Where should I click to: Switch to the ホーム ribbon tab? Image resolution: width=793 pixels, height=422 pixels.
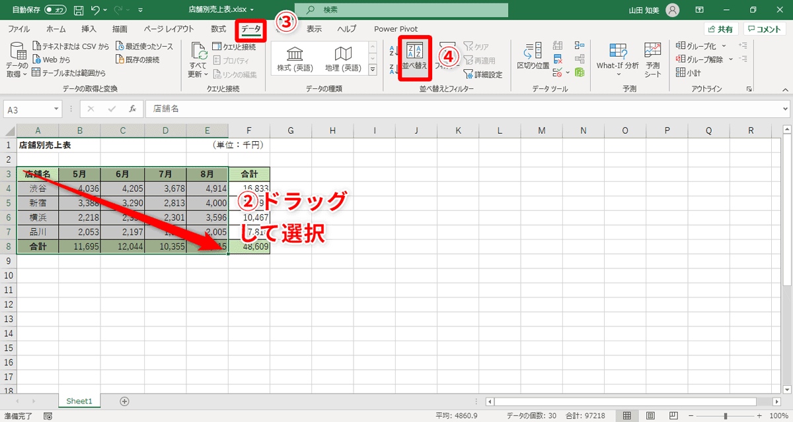tap(56, 29)
